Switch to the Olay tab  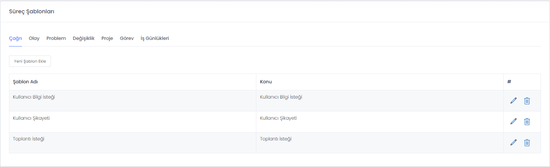pos(34,38)
